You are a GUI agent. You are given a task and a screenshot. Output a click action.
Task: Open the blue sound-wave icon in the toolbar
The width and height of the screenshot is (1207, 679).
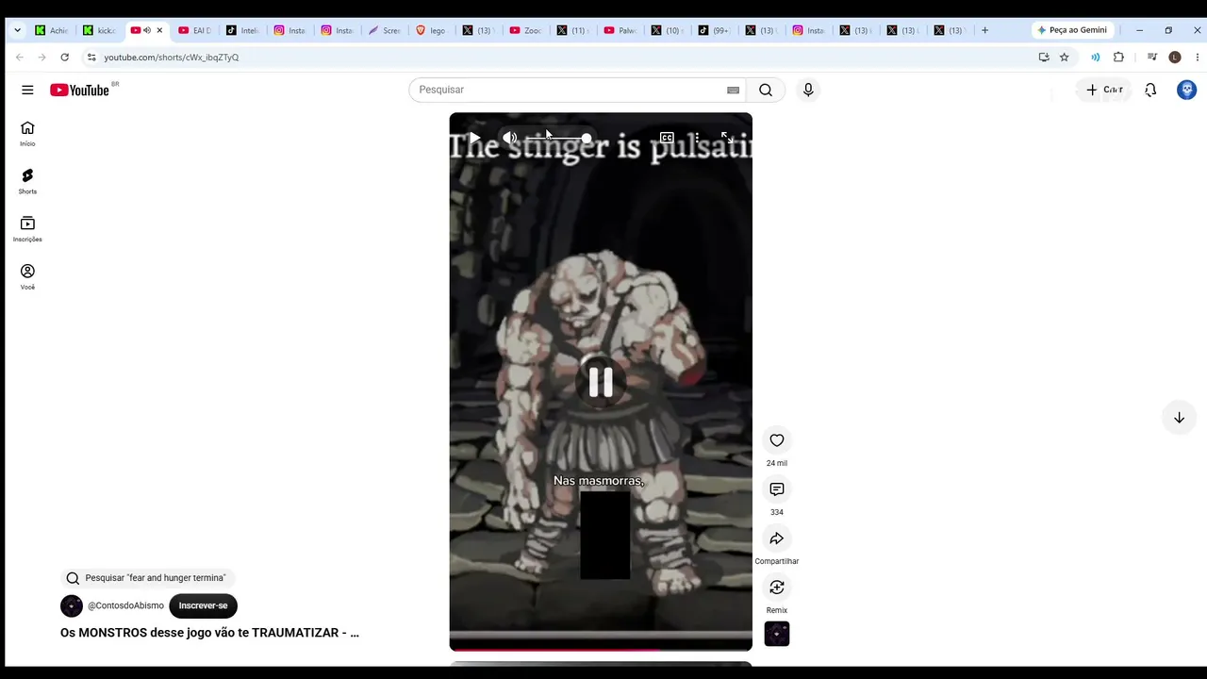1095,58
